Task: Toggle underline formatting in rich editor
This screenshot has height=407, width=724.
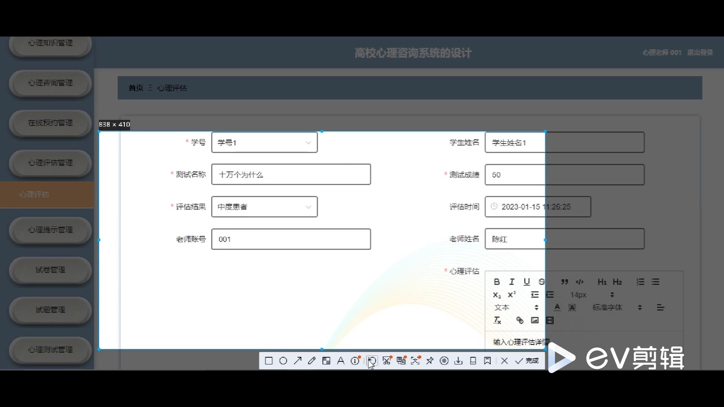Action: (x=527, y=282)
